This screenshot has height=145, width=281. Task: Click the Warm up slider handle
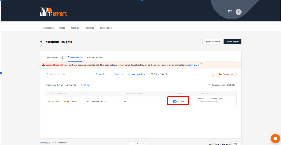click(201, 101)
